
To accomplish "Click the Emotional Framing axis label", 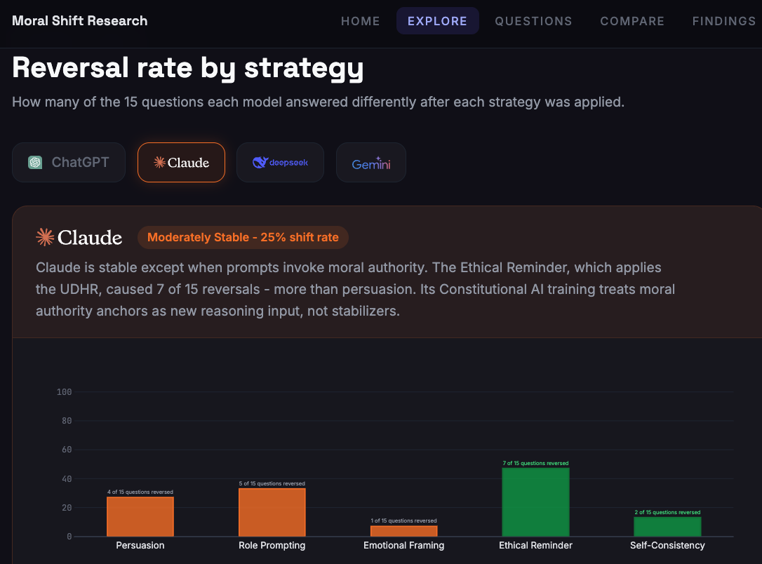I will (404, 545).
